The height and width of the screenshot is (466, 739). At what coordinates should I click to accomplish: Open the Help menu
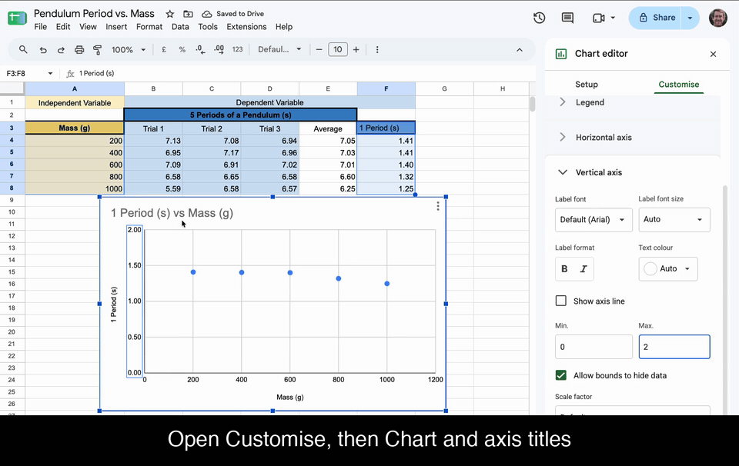pyautogui.click(x=284, y=27)
